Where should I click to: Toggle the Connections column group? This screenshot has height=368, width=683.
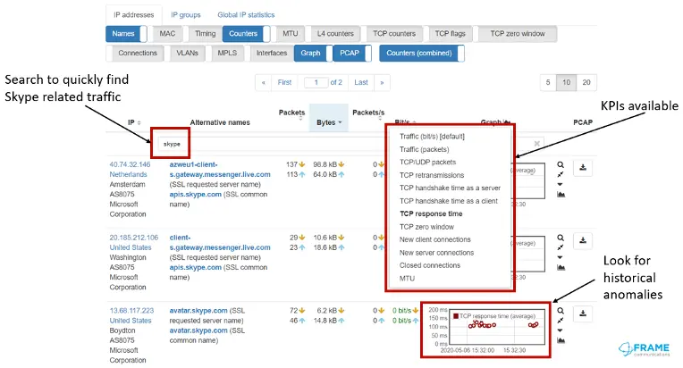click(137, 53)
